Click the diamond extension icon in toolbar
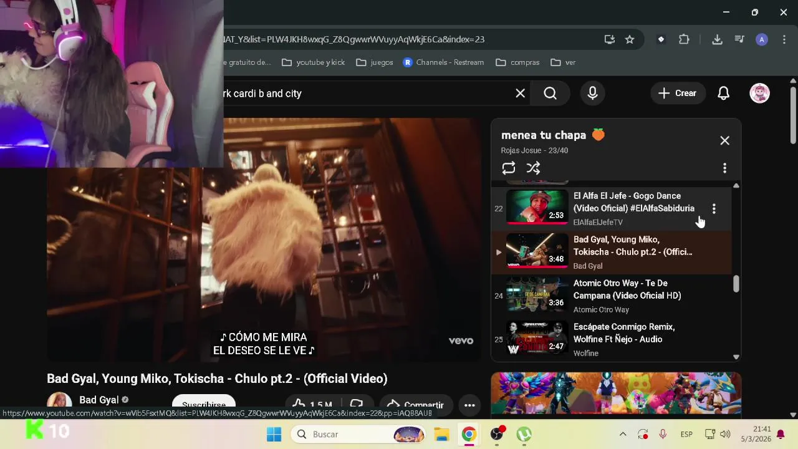The width and height of the screenshot is (798, 449). pyautogui.click(x=661, y=39)
